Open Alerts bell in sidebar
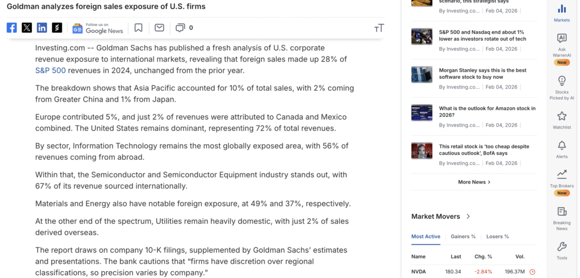 click(562, 149)
